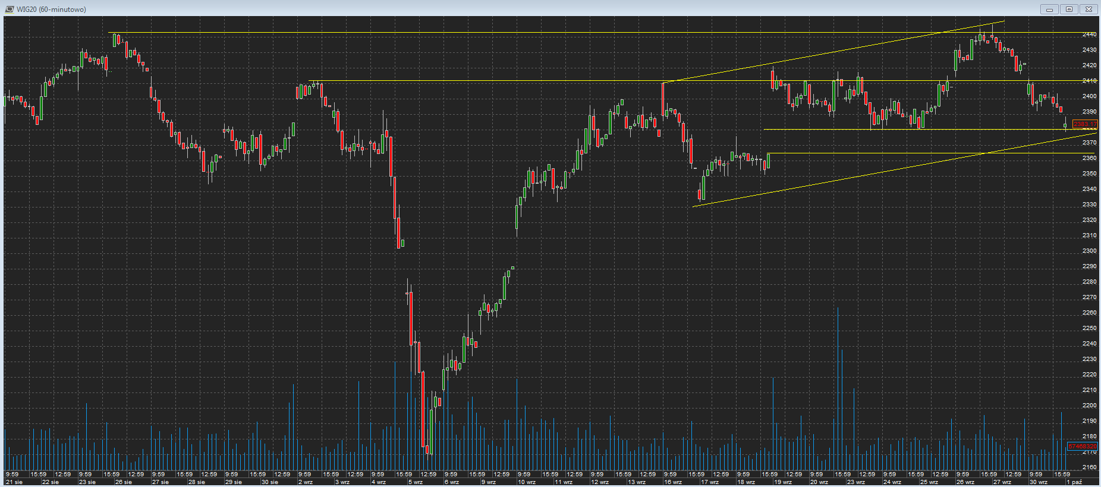
Task: Click the '24 wrz' date label
Action: (x=893, y=482)
